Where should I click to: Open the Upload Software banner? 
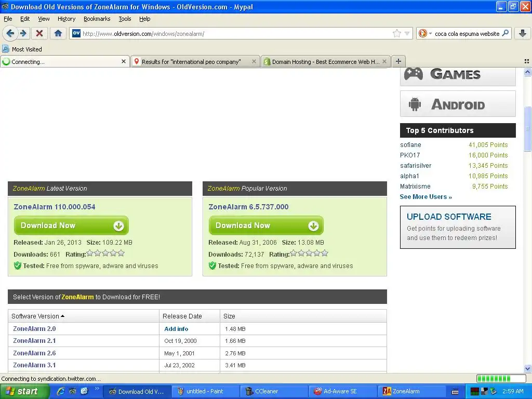pos(458,227)
